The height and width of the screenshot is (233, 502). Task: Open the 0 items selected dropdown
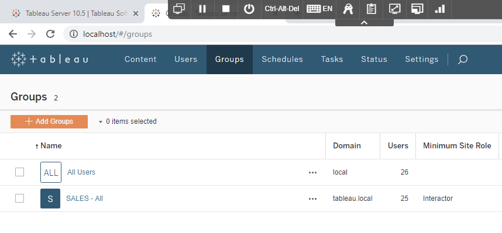[128, 121]
